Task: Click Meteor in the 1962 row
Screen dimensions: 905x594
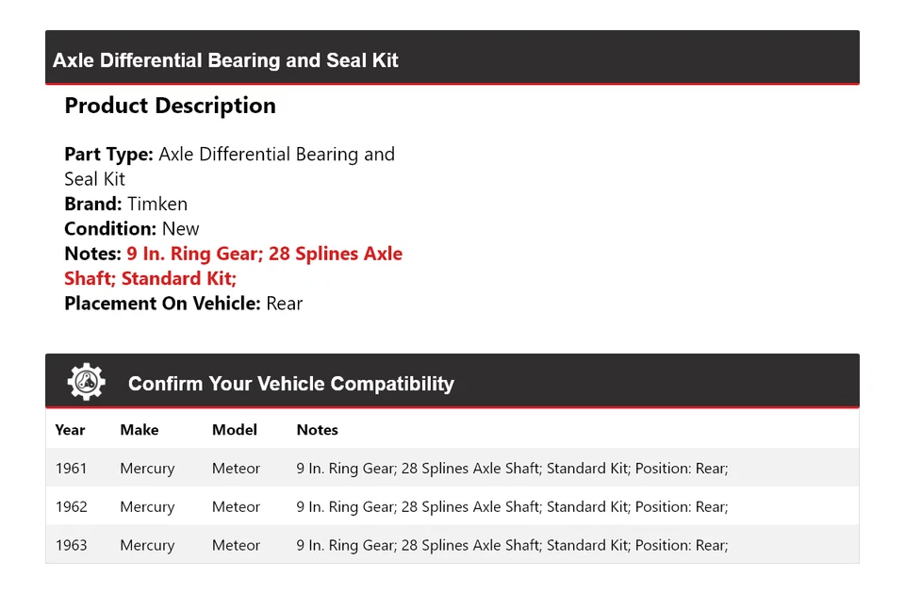Action: (236, 506)
